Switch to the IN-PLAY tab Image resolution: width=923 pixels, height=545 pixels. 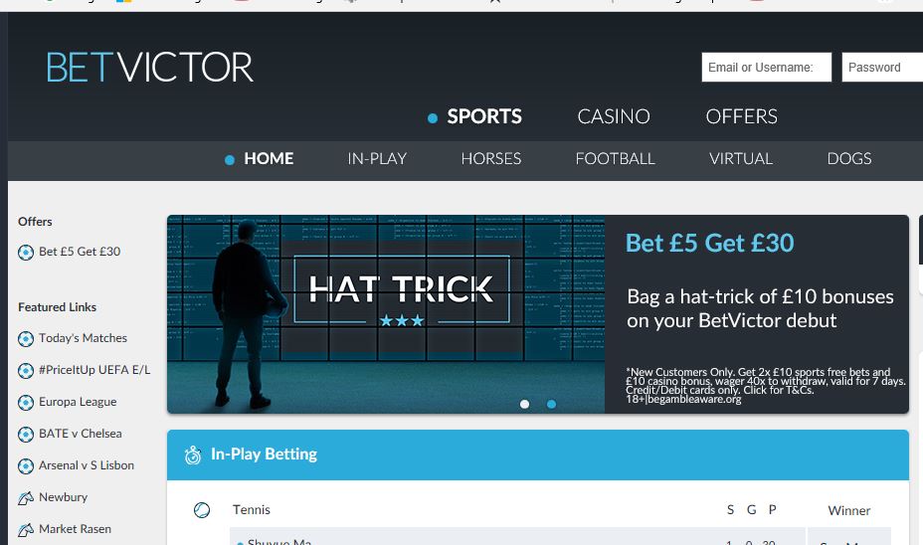[377, 159]
